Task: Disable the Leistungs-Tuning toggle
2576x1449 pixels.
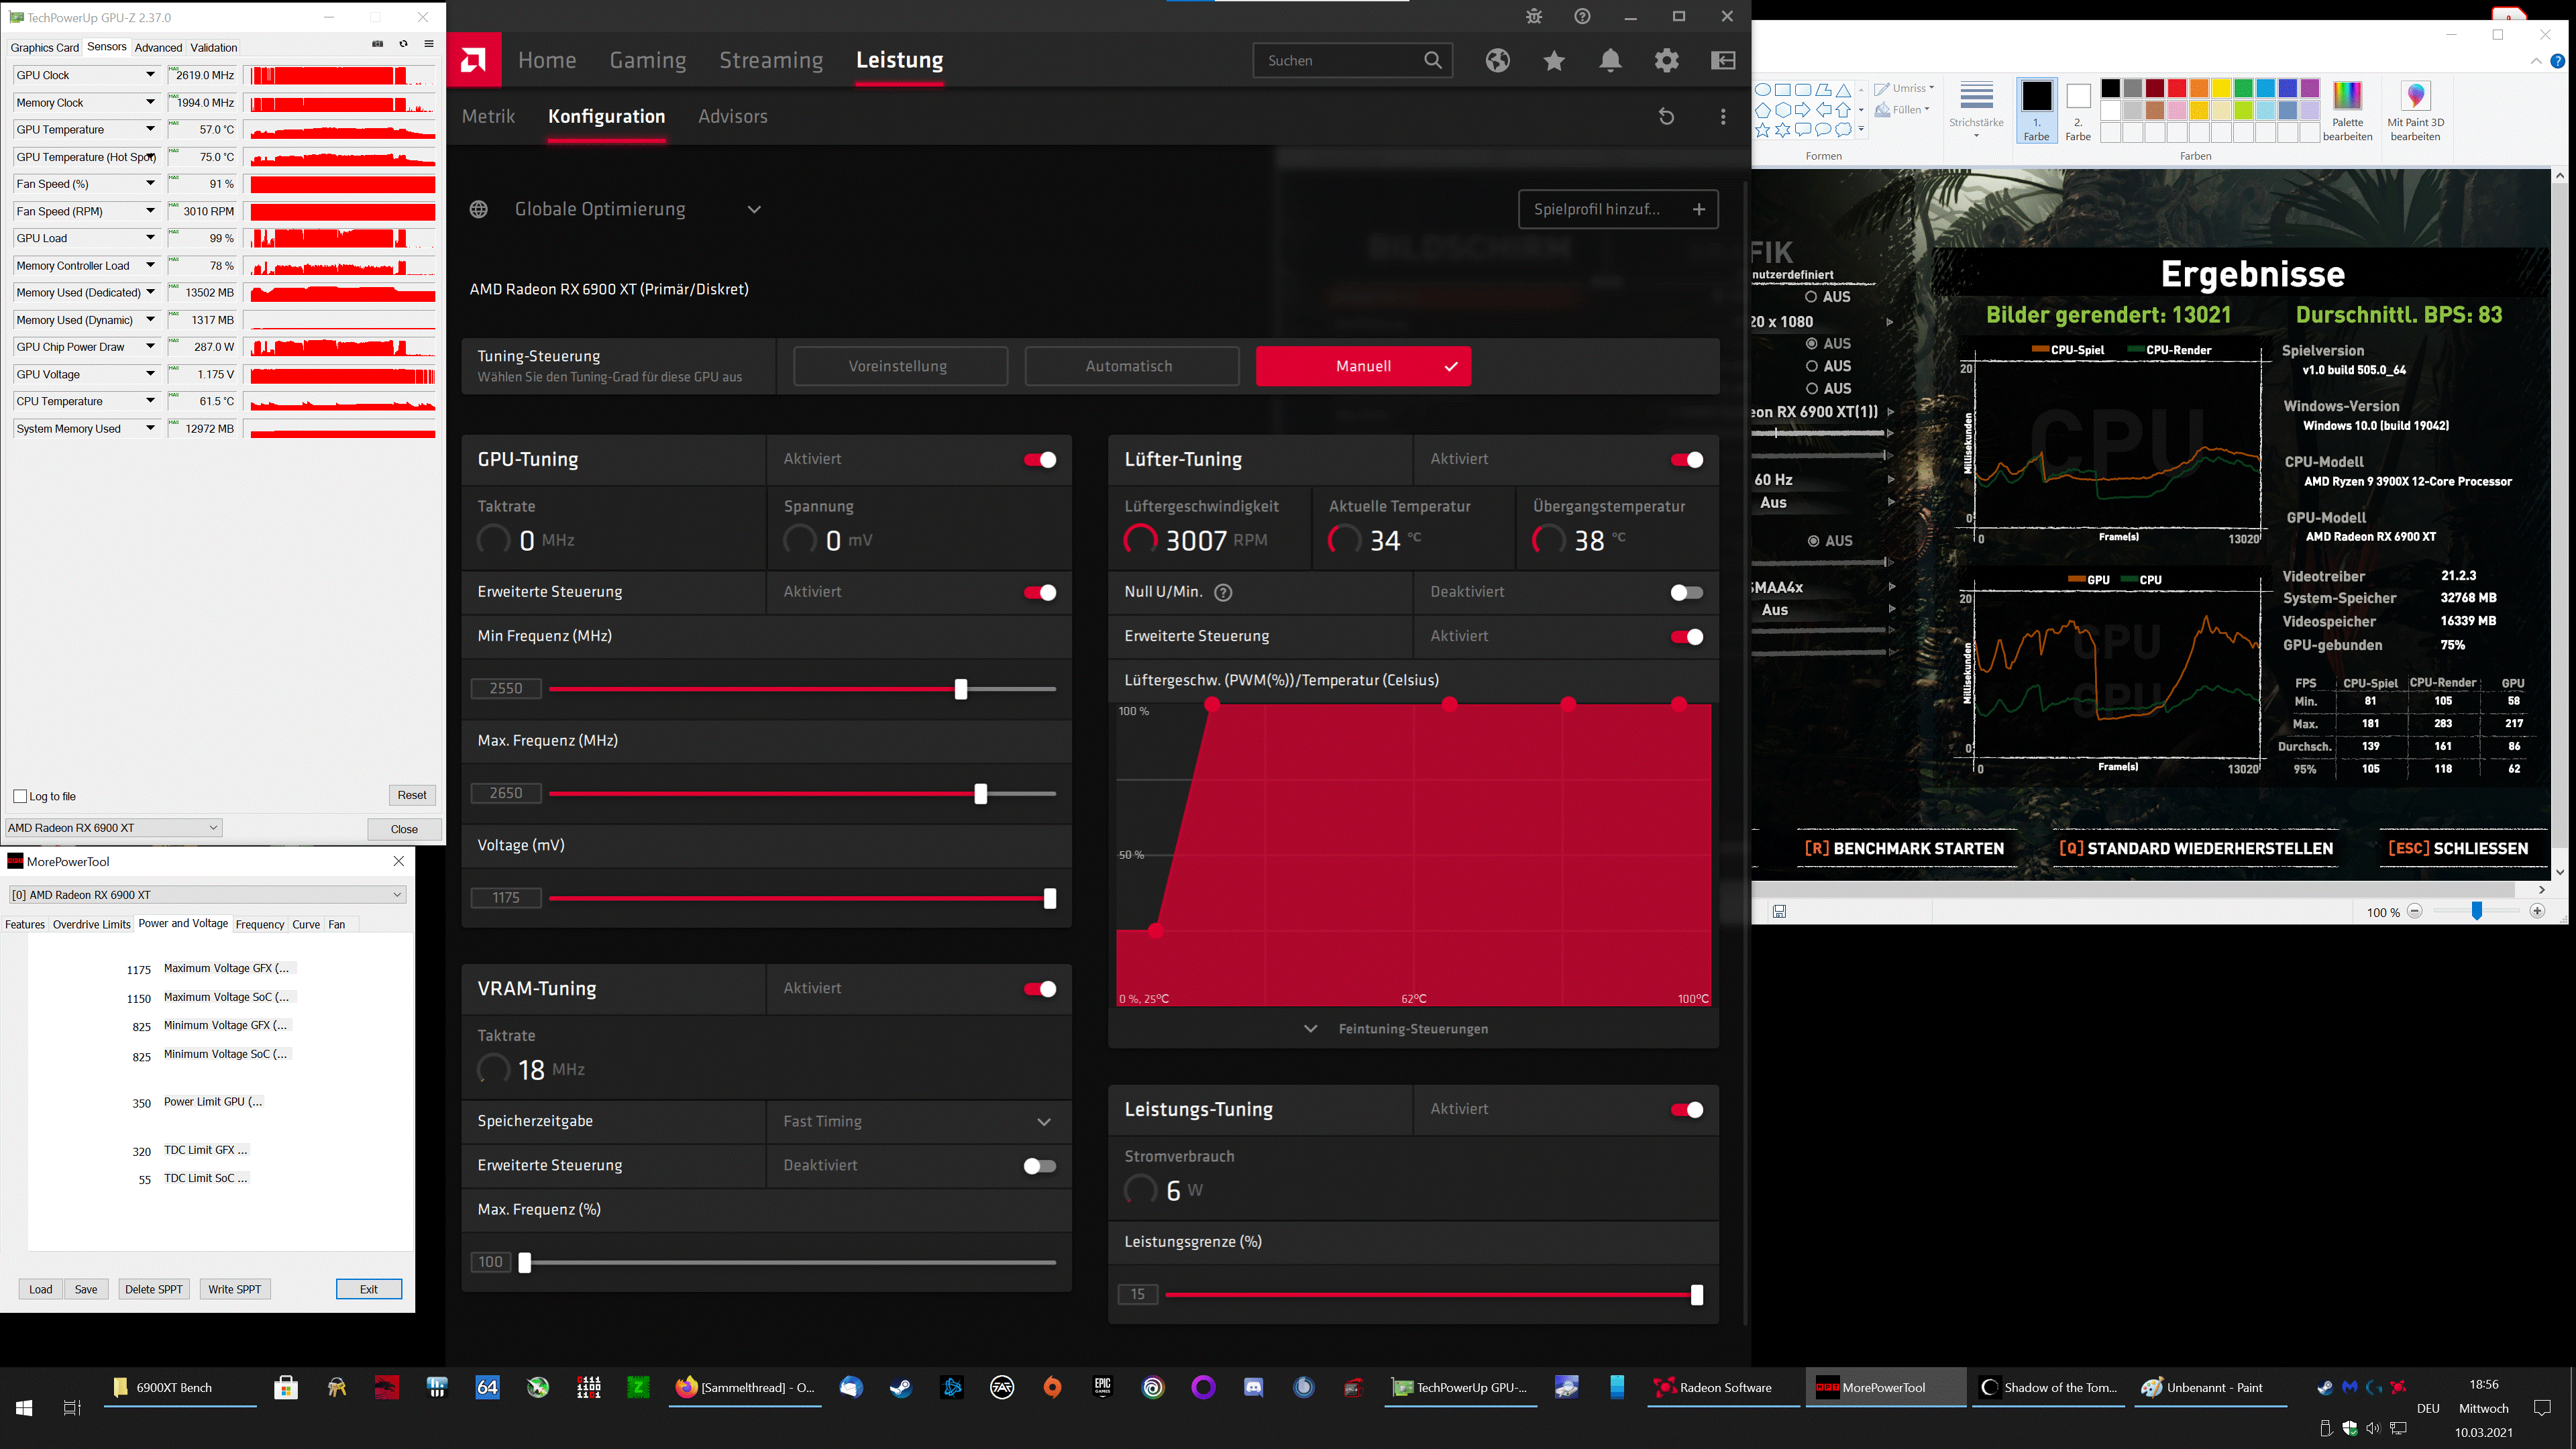Action: (x=1686, y=1110)
